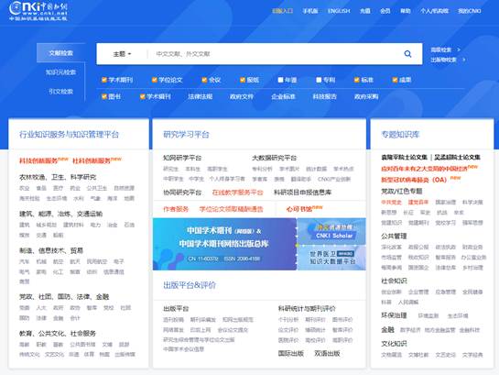Open 科研项目申报信息库 link
This screenshot has width=499, height=375.
pos(303,193)
